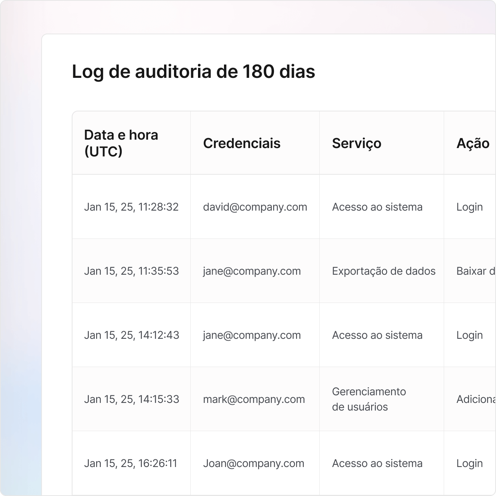Click the truncated 'Baixar' action cell
Viewport: 496px width, 496px height.
coord(475,271)
